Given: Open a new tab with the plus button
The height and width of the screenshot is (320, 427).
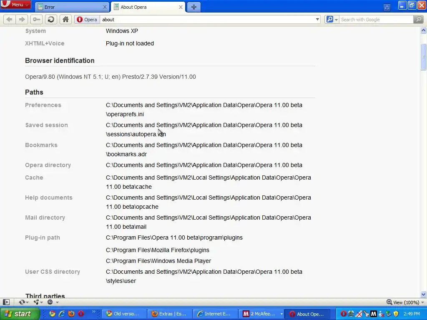Looking at the screenshot, I should pyautogui.click(x=193, y=7).
